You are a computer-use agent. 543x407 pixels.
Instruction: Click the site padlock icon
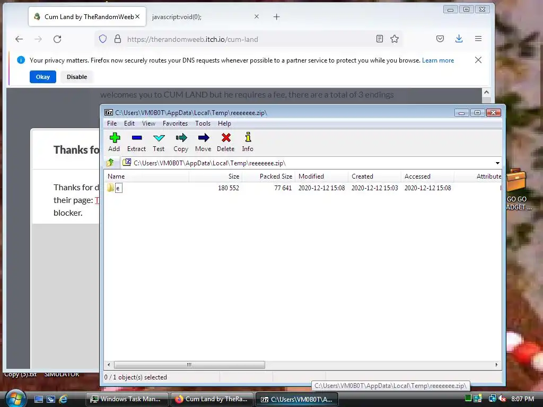pos(118,39)
